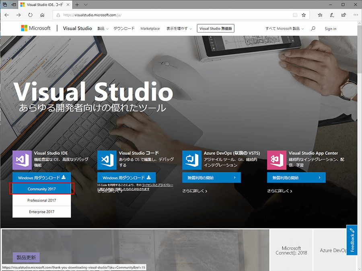The image size is (362, 271).
Task: Open the Marketplace link
Action: (x=150, y=29)
